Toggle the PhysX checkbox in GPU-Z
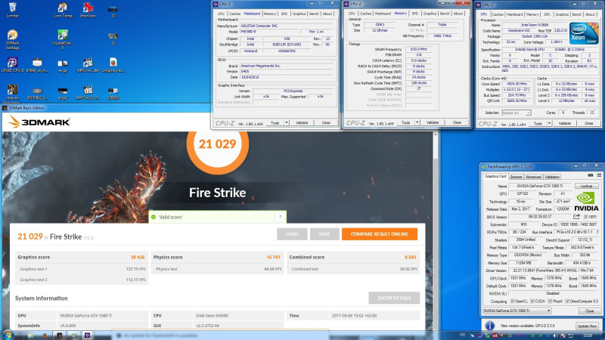This screenshot has height=340, width=605. click(x=550, y=301)
